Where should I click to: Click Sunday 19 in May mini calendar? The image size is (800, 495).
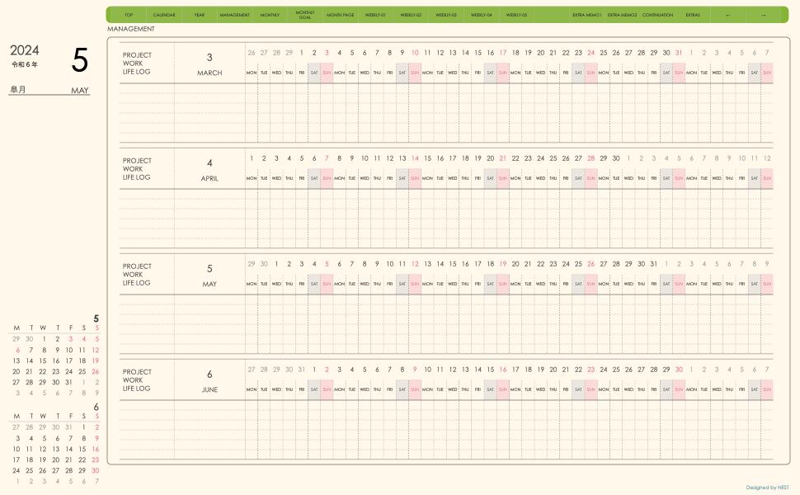click(x=96, y=361)
